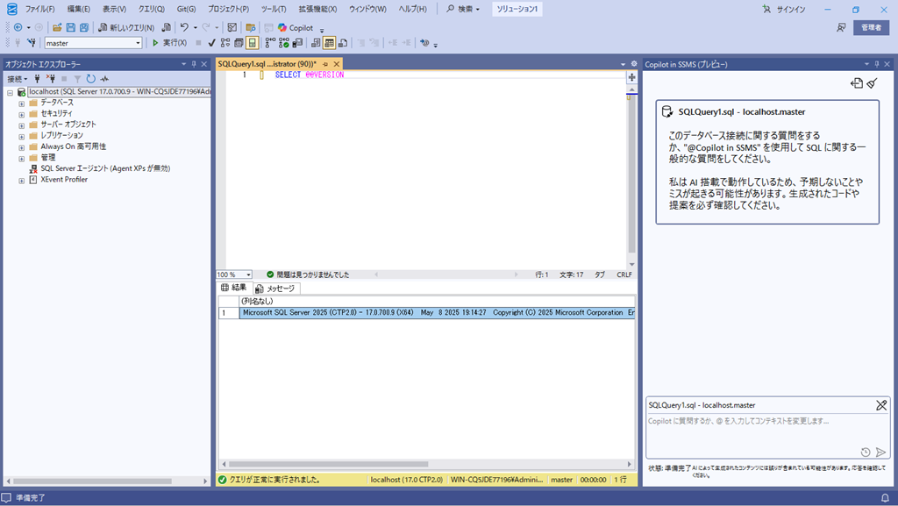Click the サインイン sign-in button
Image resolution: width=898 pixels, height=506 pixels.
click(x=783, y=9)
